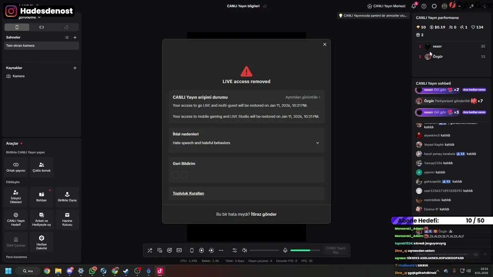Open the profile avatar menu
493x277 pixels.
pyautogui.click(x=444, y=6)
